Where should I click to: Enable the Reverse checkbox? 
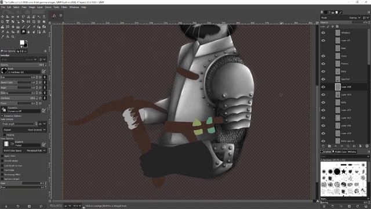(5, 135)
